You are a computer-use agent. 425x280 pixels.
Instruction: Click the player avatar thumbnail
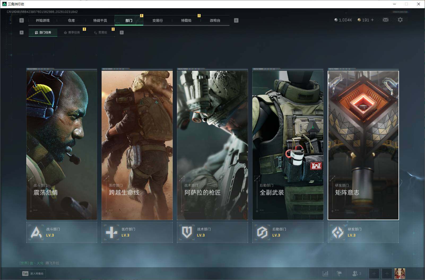(x=400, y=273)
